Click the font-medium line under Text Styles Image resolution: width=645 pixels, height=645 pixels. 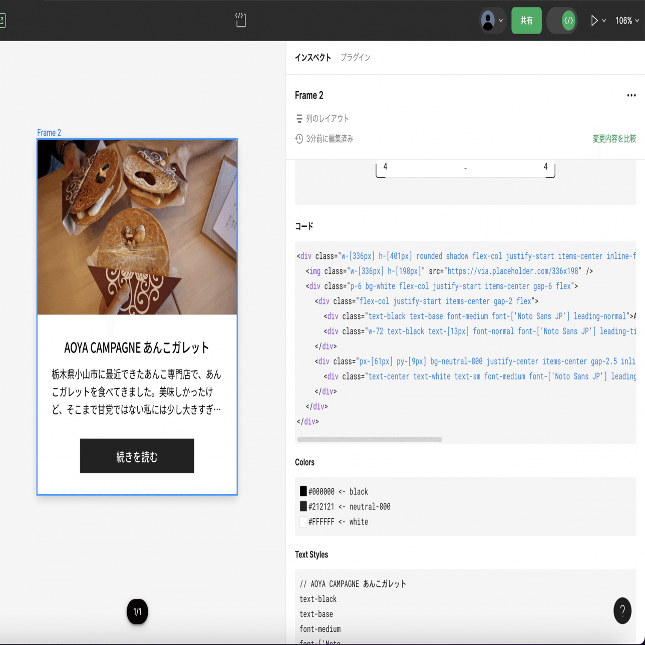coord(320,629)
